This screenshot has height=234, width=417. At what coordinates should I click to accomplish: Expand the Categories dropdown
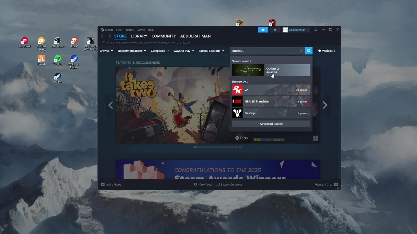point(159,51)
